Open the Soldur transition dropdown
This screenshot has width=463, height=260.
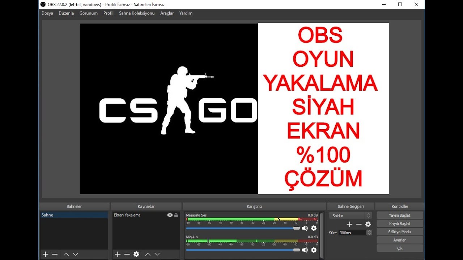(x=351, y=216)
